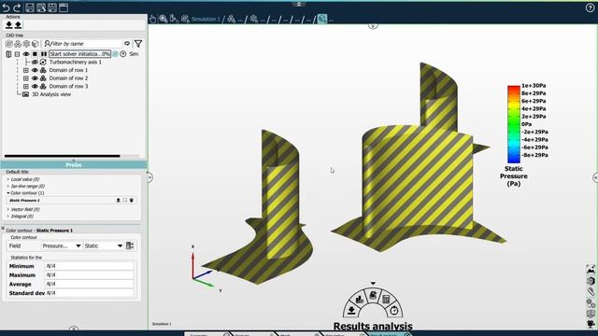Click the Static Pressure color legend bar
The height and width of the screenshot is (336, 598).
(x=514, y=124)
